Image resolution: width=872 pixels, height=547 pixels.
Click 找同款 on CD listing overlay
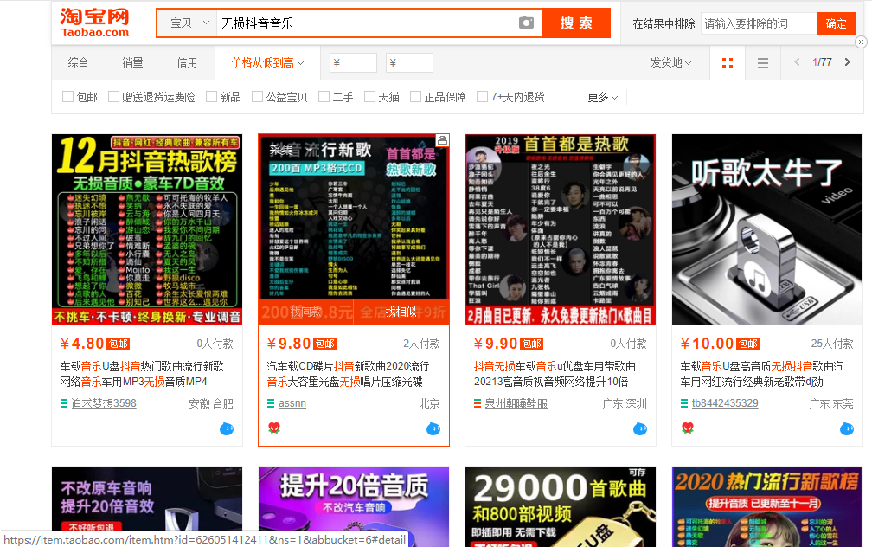click(306, 312)
